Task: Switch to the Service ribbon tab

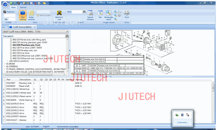Action: (x=23, y=7)
